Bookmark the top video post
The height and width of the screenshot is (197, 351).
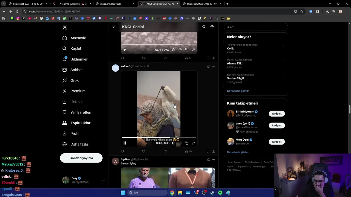pos(208,58)
